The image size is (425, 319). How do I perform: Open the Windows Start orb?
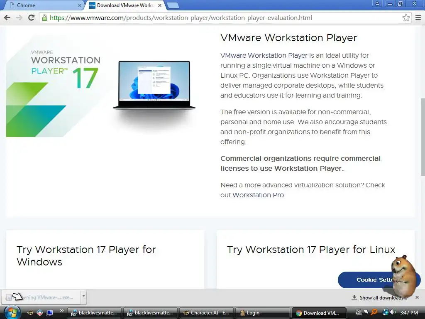[x=12, y=312]
